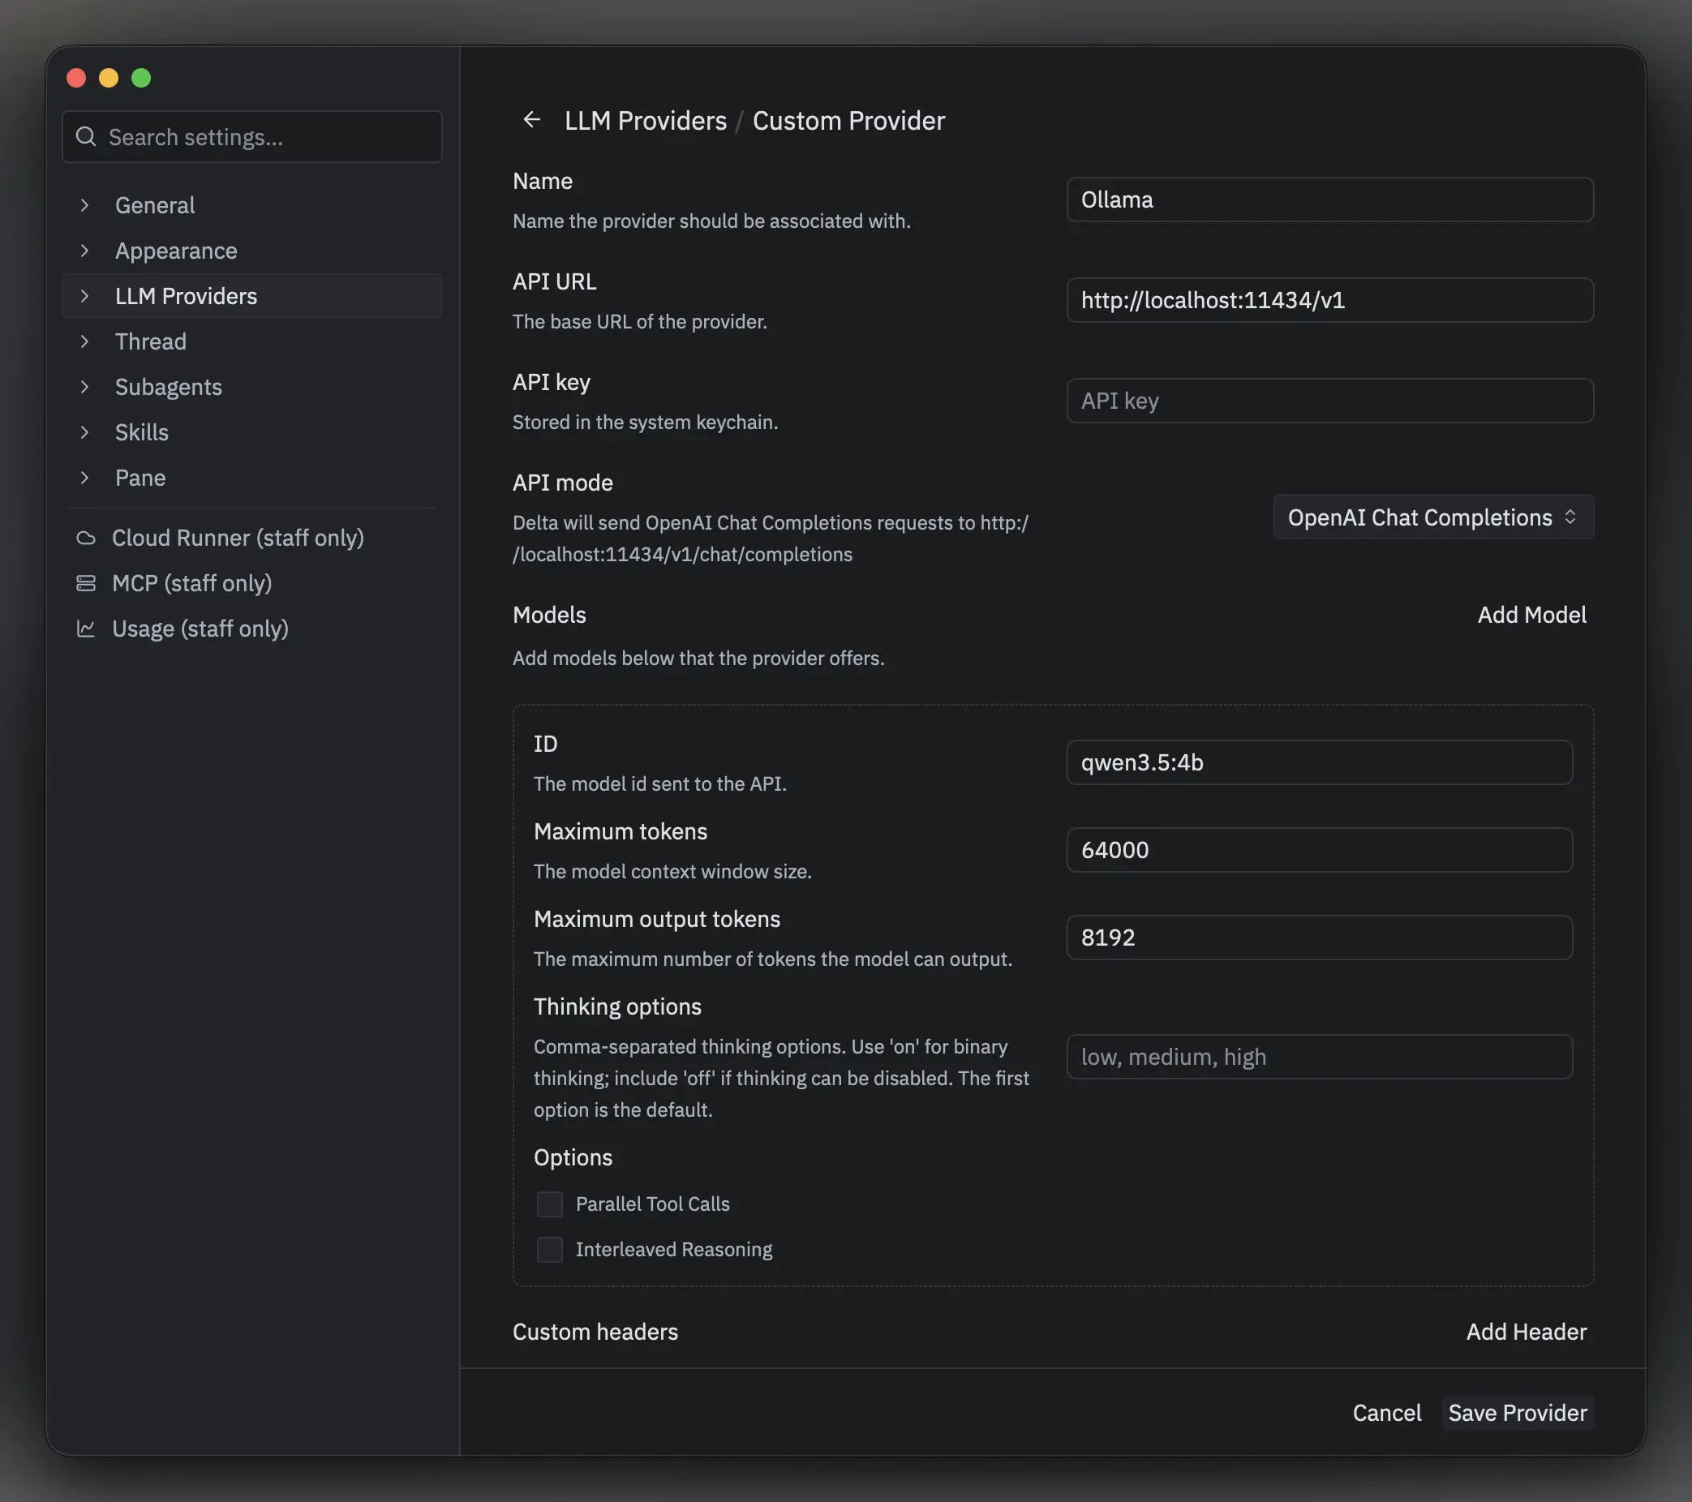Click Save Provider button
Image resolution: width=1692 pixels, height=1502 pixels.
pyautogui.click(x=1518, y=1413)
